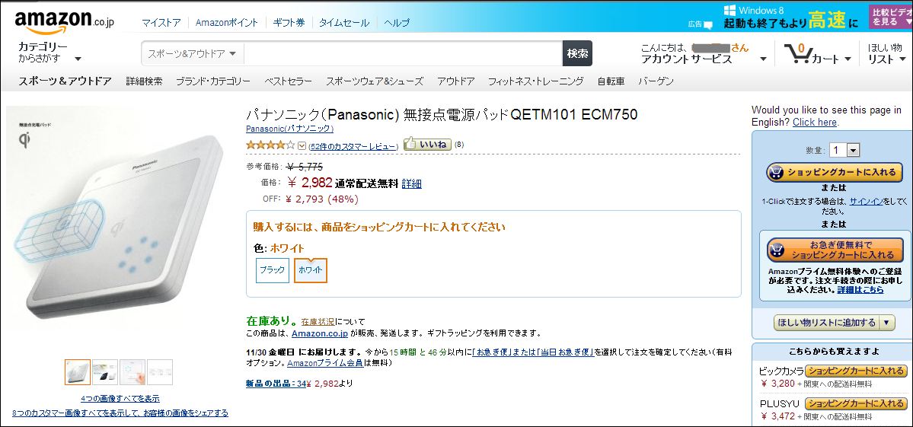Open 新品の出品：34 offers link
The width and height of the screenshot is (913, 427).
pyautogui.click(x=276, y=384)
